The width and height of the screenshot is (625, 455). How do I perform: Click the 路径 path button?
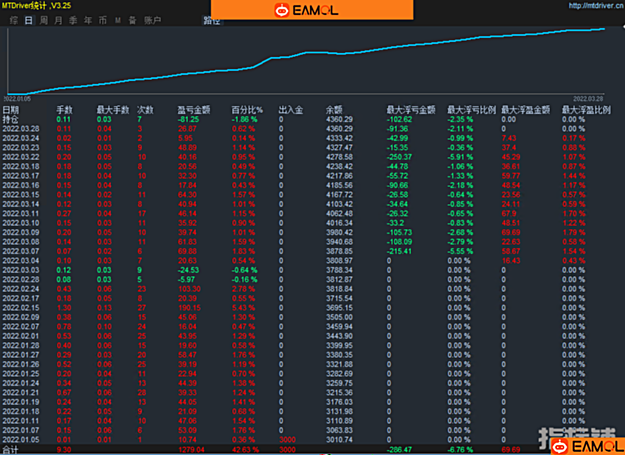[x=212, y=20]
